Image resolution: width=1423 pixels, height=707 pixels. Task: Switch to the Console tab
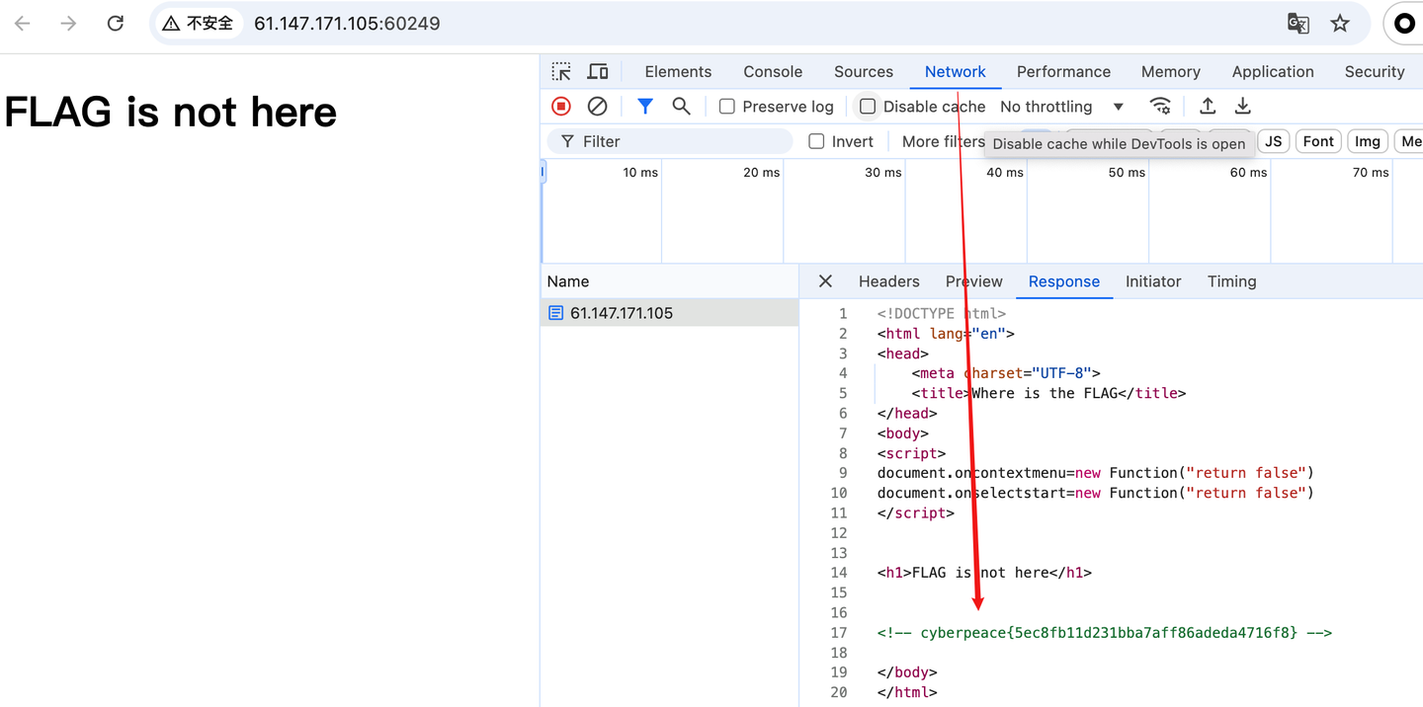[773, 72]
